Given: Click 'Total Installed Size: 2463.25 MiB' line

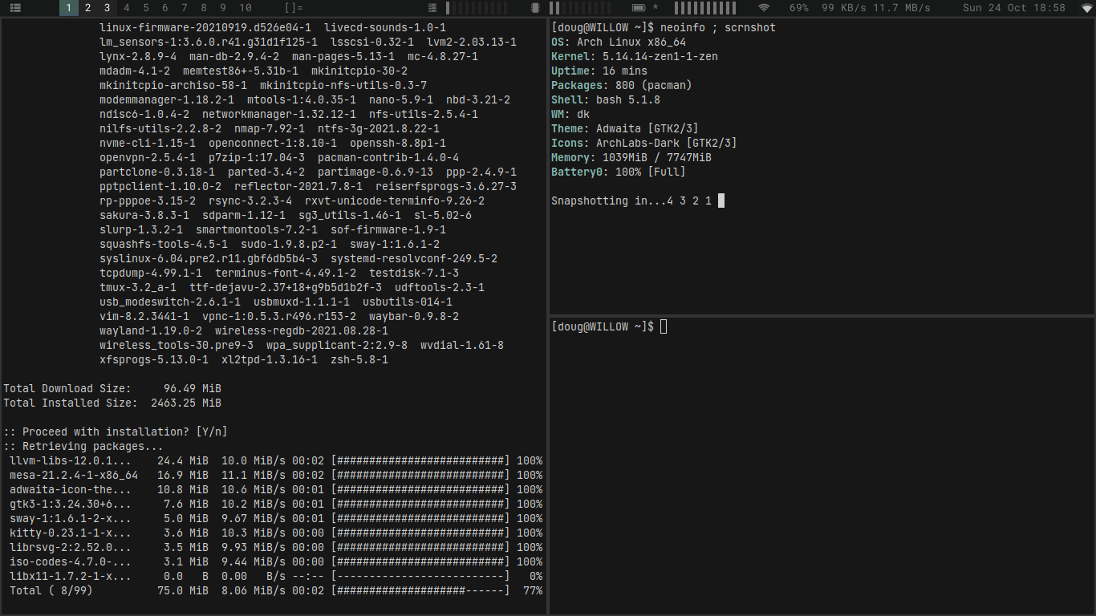Looking at the screenshot, I should click(112, 403).
